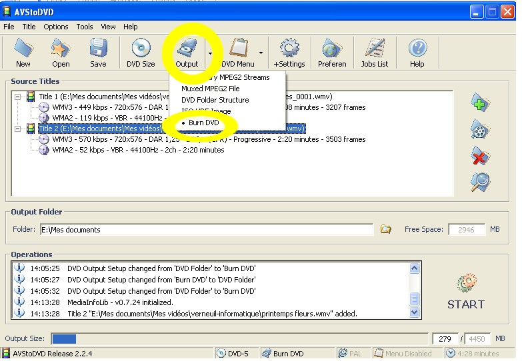Screen dimensions: 522x361
Task: Open the Jobs List toolbar icon
Action: [374, 53]
